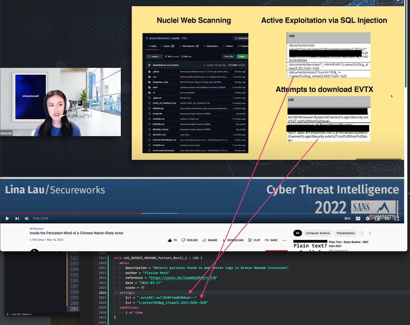Open the #CTISummit hashtag link
This screenshot has height=325, width=410.
click(37, 229)
